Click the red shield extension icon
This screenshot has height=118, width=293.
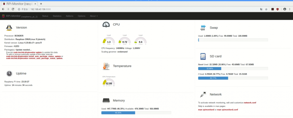click(278, 9)
